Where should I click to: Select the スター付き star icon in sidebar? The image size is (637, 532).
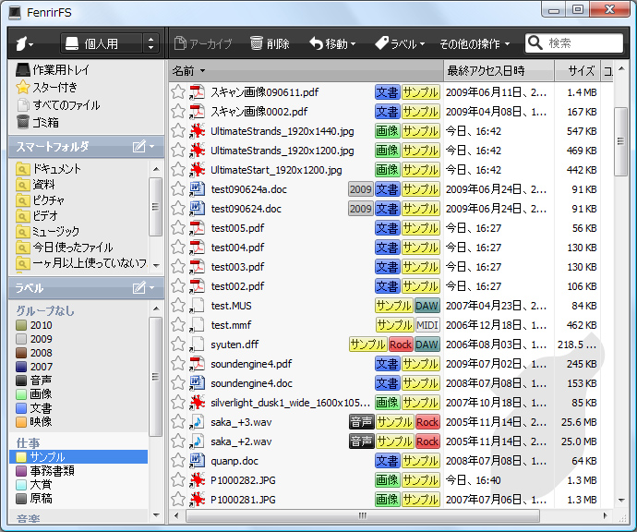(x=23, y=87)
